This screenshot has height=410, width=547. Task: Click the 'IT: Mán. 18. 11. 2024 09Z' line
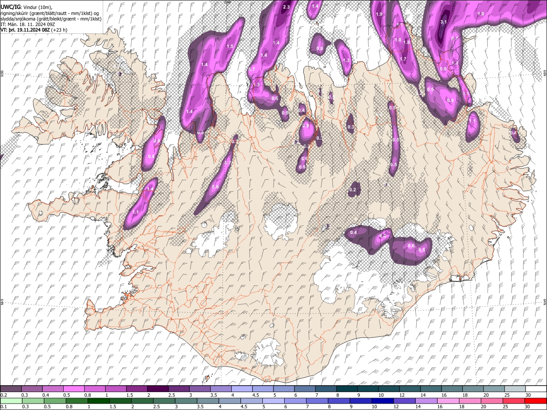tap(27, 25)
